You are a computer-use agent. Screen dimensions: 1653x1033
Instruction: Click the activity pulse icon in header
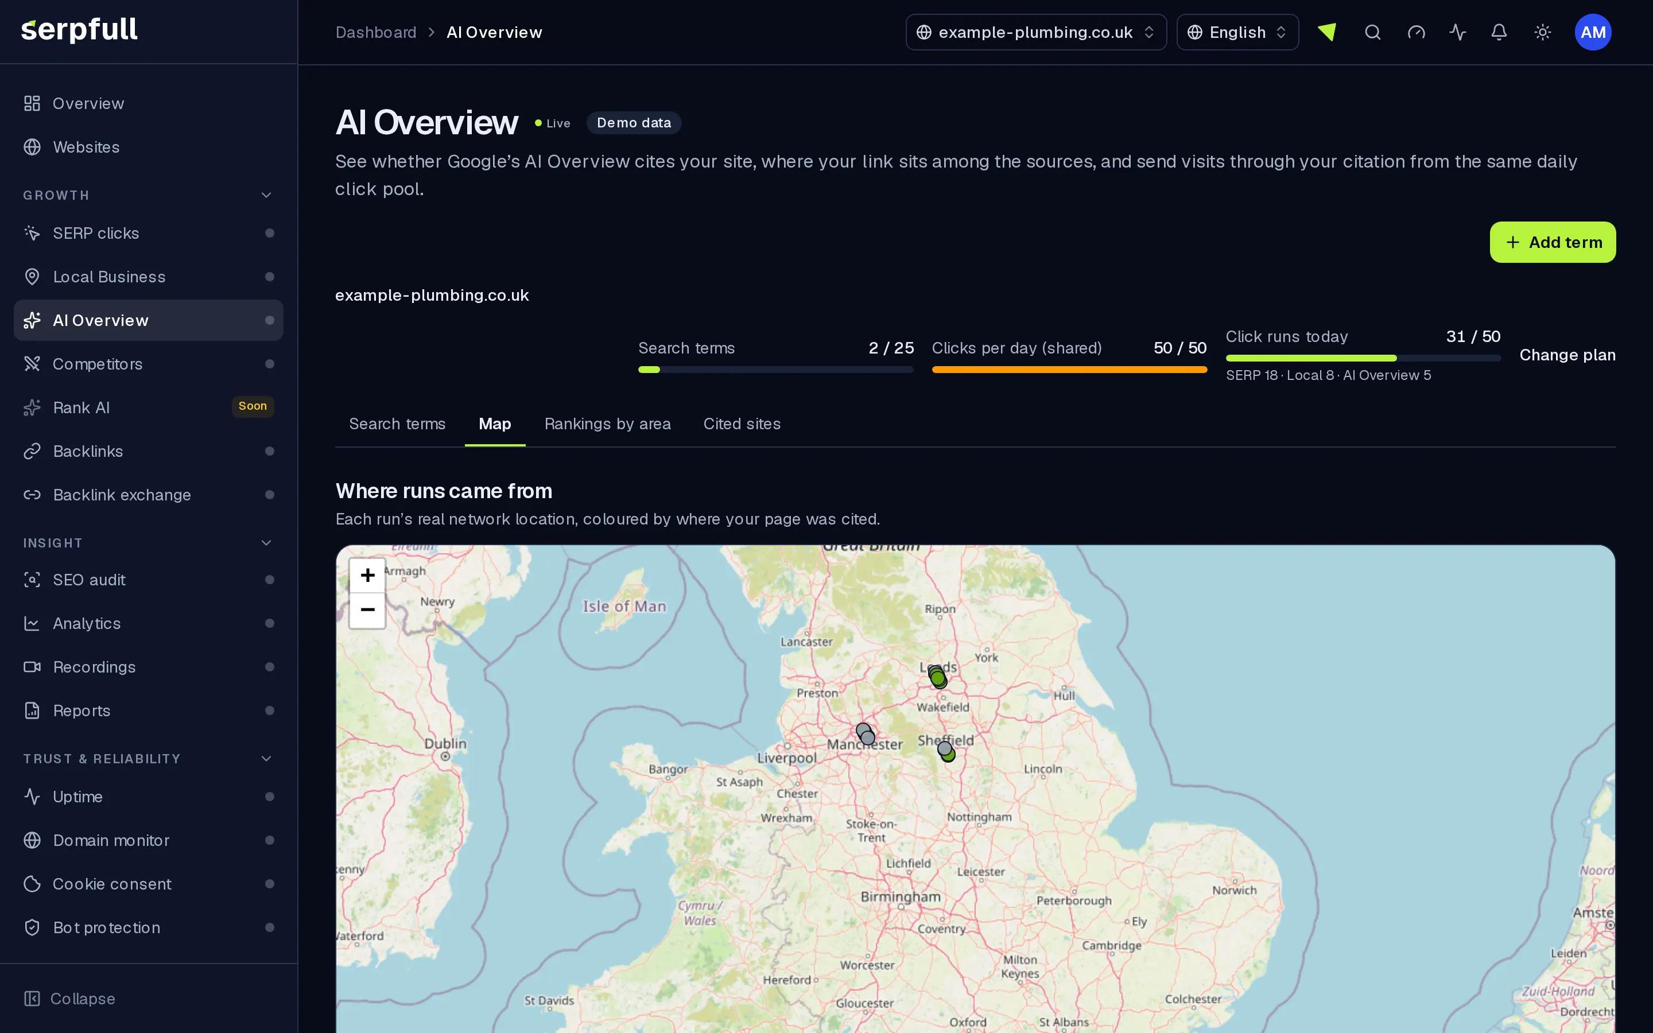(x=1458, y=32)
